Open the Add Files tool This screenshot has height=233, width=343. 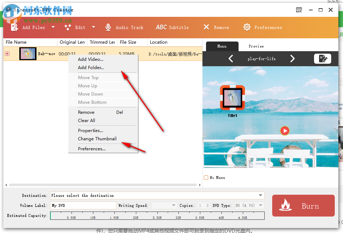34,27
